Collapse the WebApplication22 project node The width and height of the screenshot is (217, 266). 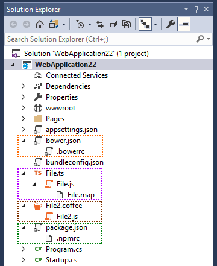point(13,65)
